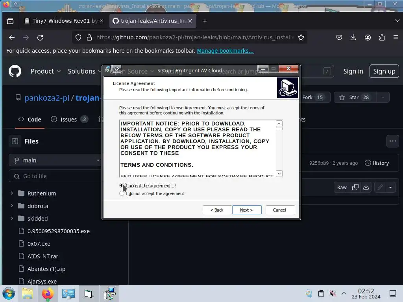Open the Windows Start button
403x302 pixels.
(9, 293)
